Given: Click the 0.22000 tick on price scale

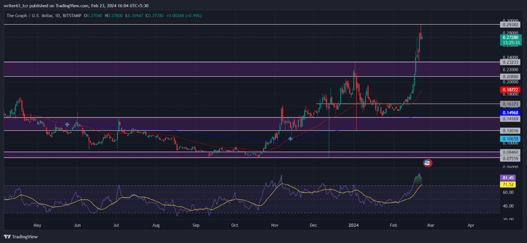Looking at the screenshot, I should tap(510, 70).
